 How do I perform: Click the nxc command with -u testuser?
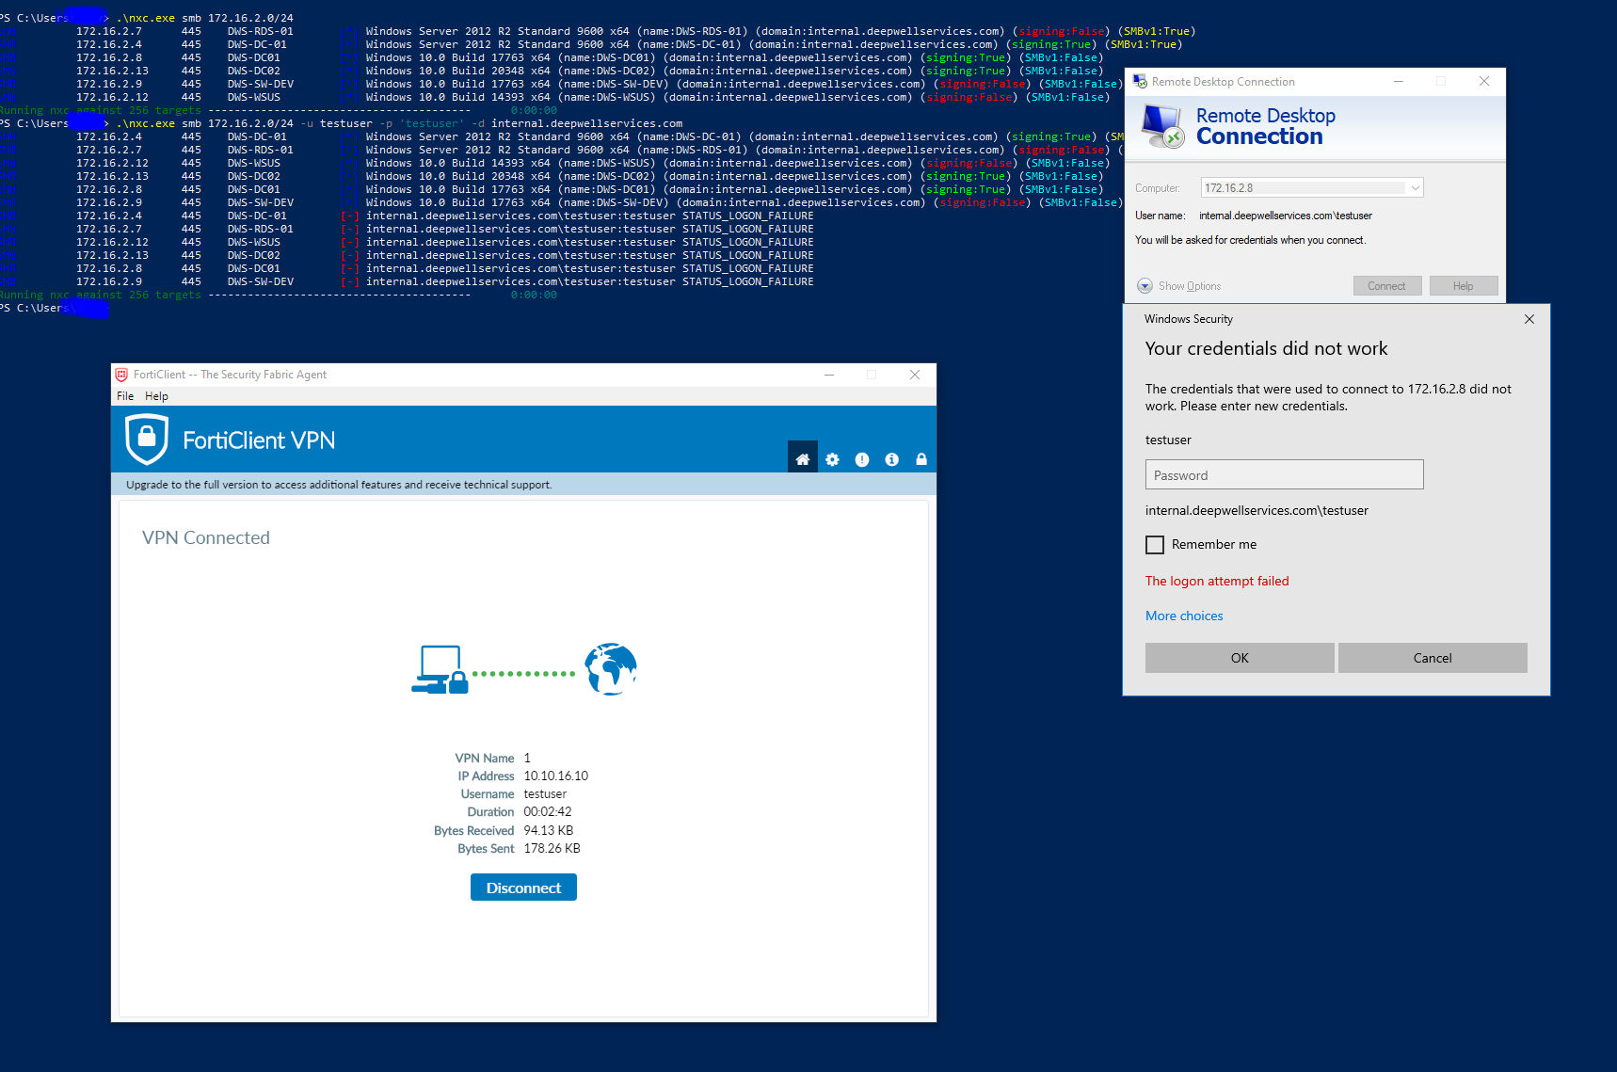[400, 123]
